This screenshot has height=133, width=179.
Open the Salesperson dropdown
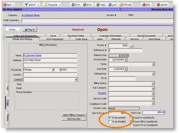(x=153, y=74)
